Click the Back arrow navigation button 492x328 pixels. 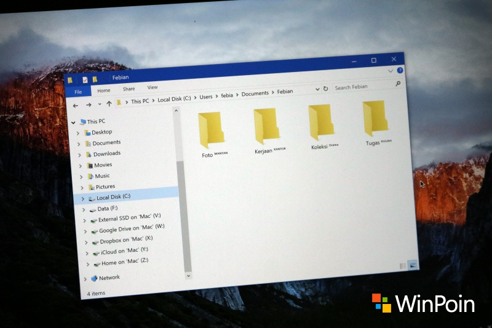(76, 106)
